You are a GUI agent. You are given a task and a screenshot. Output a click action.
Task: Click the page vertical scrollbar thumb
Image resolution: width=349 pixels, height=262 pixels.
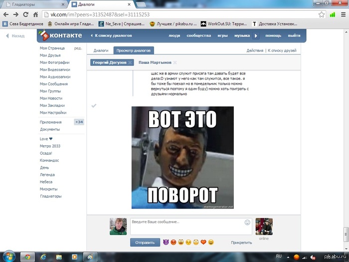click(346, 235)
